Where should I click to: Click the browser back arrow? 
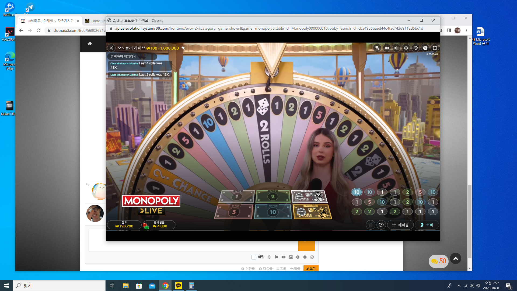click(x=21, y=30)
